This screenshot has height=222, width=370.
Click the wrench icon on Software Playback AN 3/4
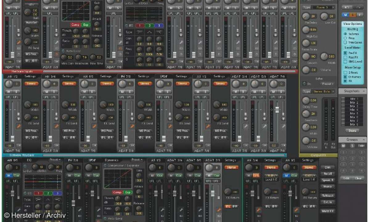coord(56,126)
